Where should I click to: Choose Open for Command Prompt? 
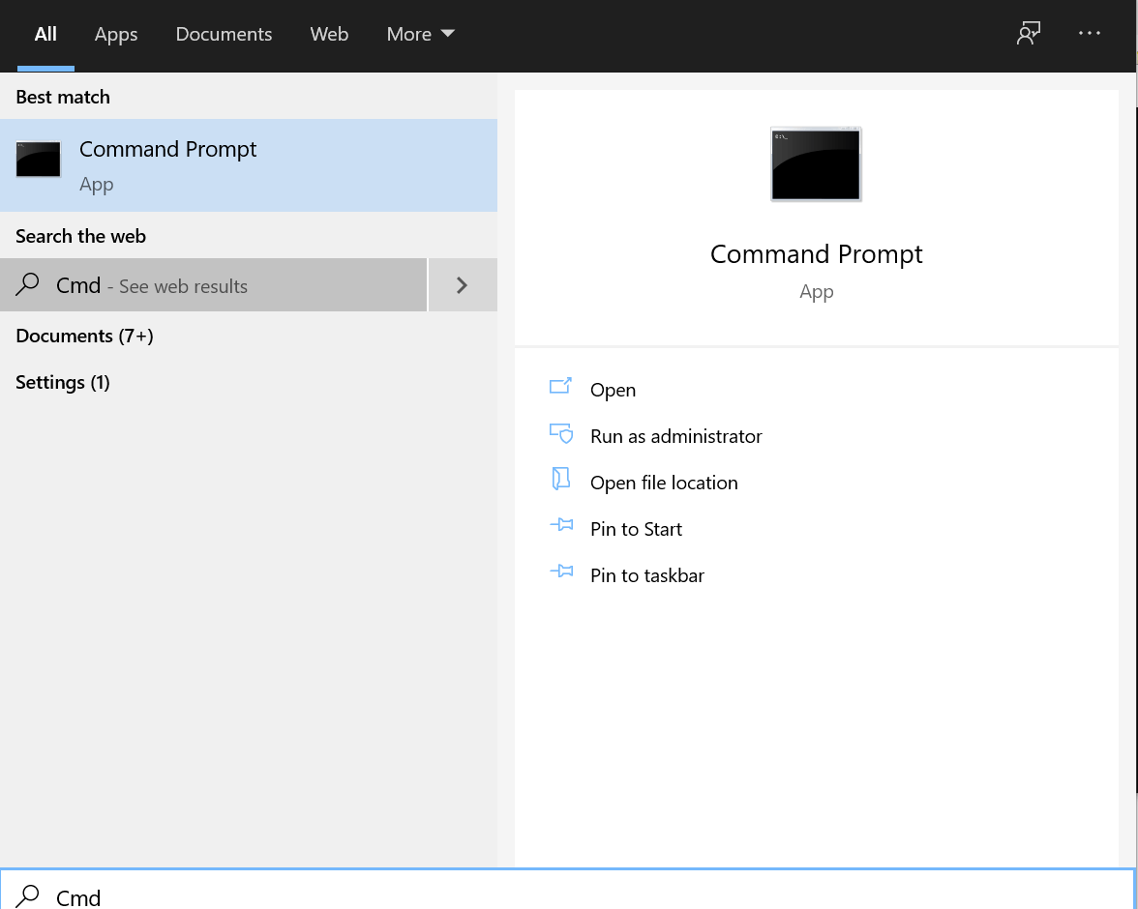coord(613,390)
